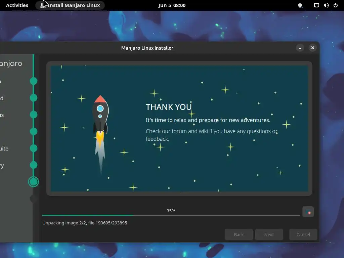Click the Unpacking image 2/2 status text

[x=85, y=223]
